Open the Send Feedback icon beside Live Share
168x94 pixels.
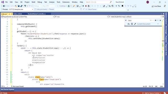[x=165, y=6]
